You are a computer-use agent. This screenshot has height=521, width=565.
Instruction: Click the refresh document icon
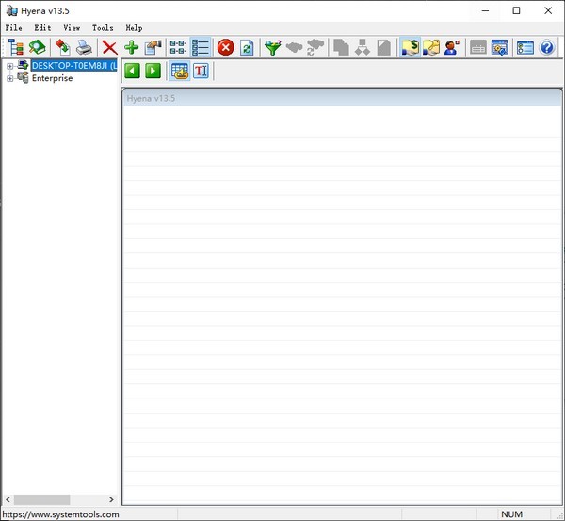[247, 47]
